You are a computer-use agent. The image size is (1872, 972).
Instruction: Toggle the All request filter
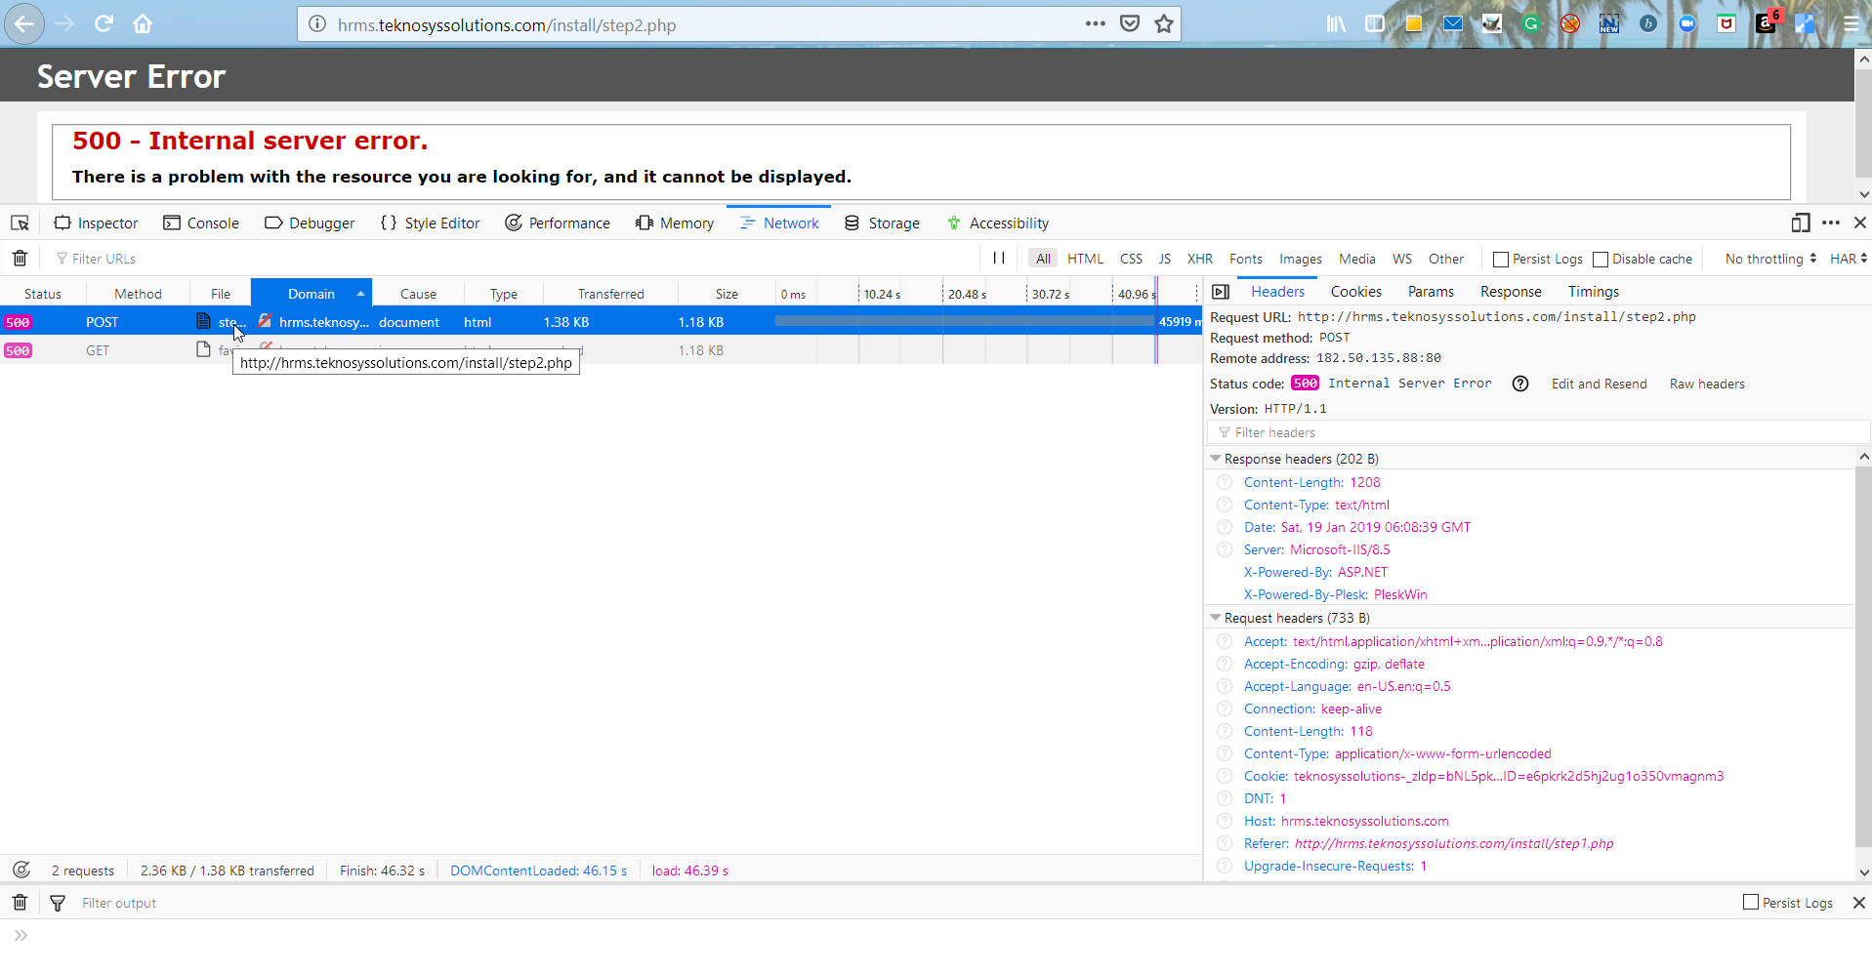click(x=1043, y=259)
